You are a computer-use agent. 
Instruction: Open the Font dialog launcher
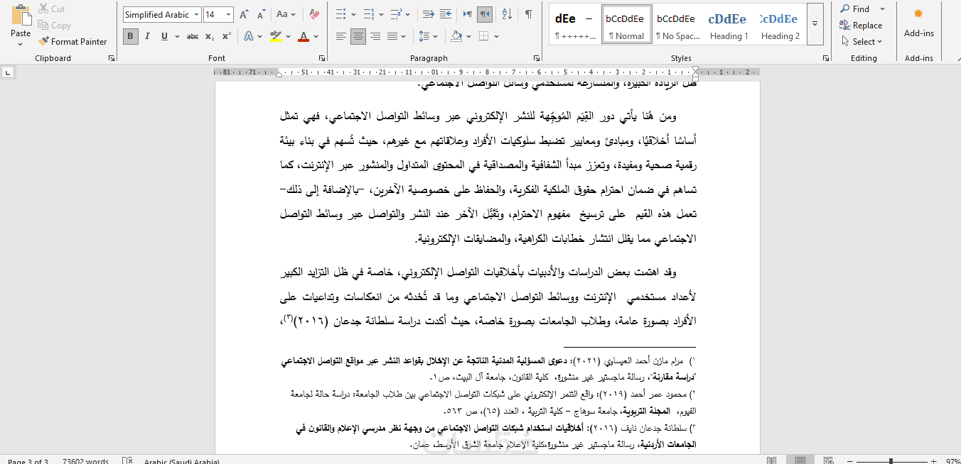click(x=322, y=58)
